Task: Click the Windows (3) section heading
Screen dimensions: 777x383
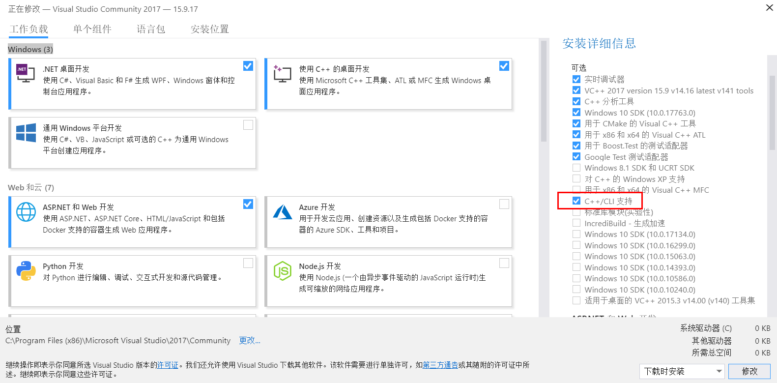Action: pyautogui.click(x=30, y=49)
